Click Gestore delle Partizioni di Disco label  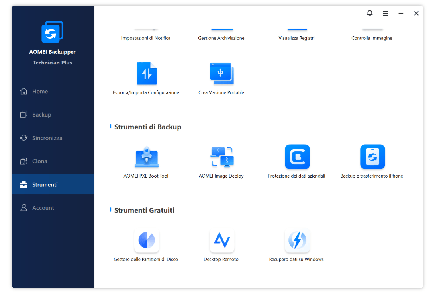(146, 259)
